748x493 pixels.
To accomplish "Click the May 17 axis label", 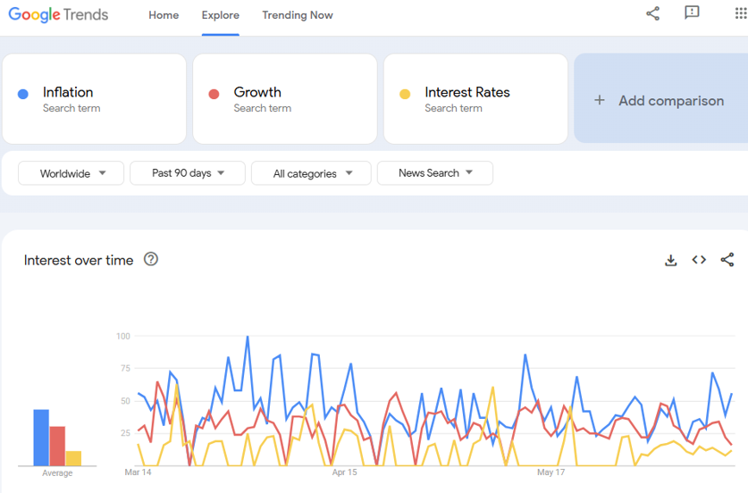I will 551,472.
